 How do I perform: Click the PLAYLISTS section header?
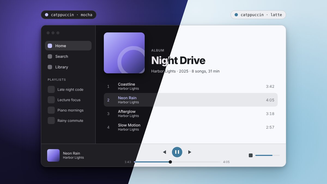click(x=57, y=80)
